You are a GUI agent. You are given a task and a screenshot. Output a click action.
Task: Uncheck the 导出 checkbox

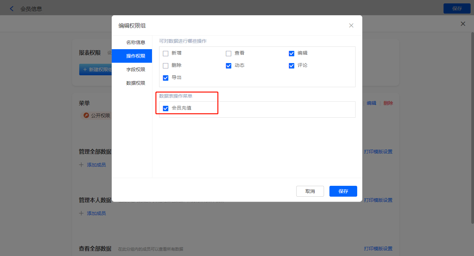166,78
